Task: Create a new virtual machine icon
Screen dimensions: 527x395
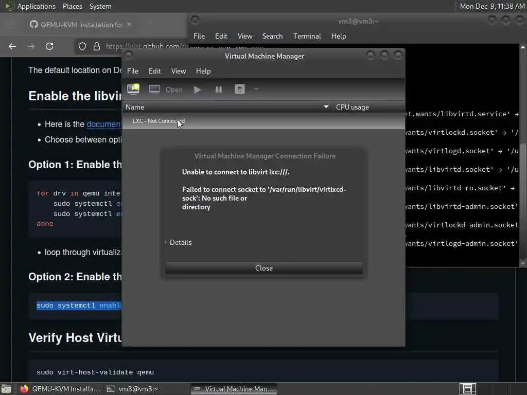Action: tap(133, 89)
